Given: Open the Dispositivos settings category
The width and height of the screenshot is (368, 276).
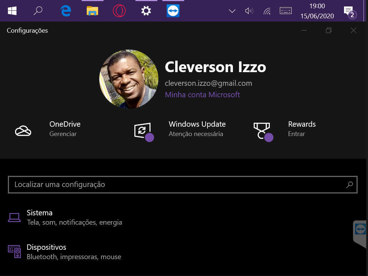Looking at the screenshot, I should pyautogui.click(x=47, y=247).
